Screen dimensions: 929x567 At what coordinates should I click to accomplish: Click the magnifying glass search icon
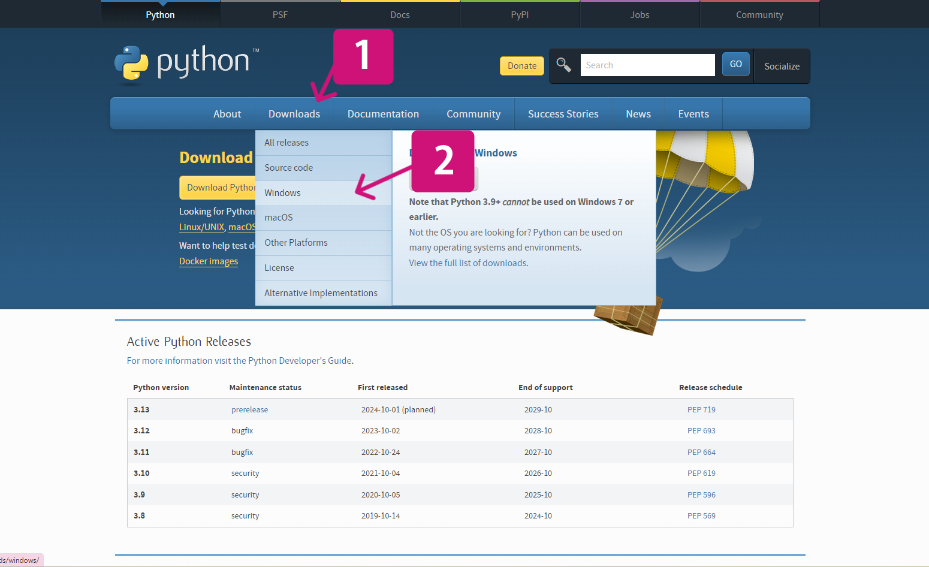[x=563, y=65]
